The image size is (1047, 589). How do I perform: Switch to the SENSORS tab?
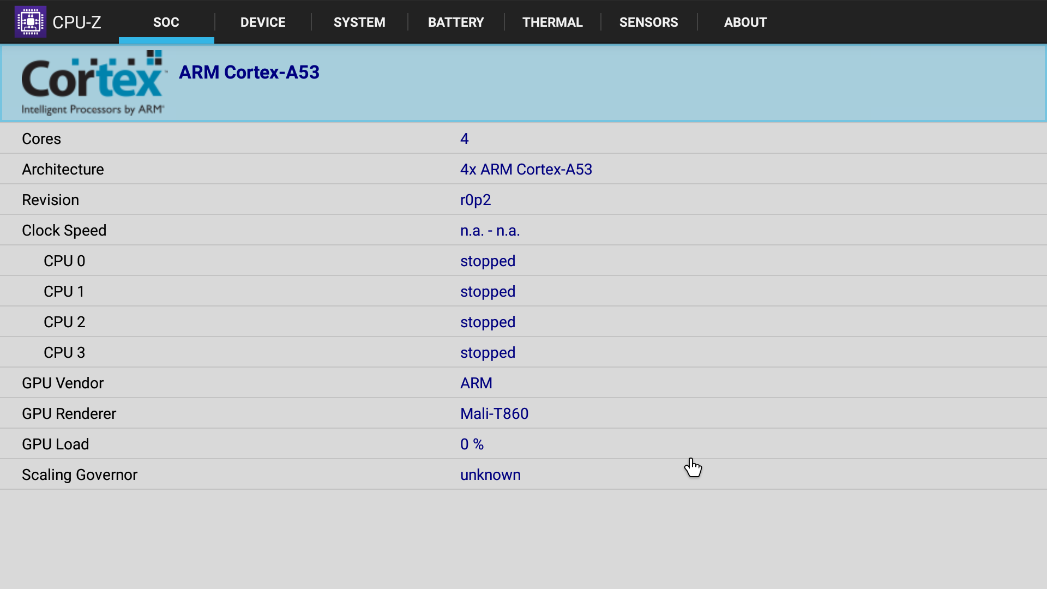pos(649,22)
